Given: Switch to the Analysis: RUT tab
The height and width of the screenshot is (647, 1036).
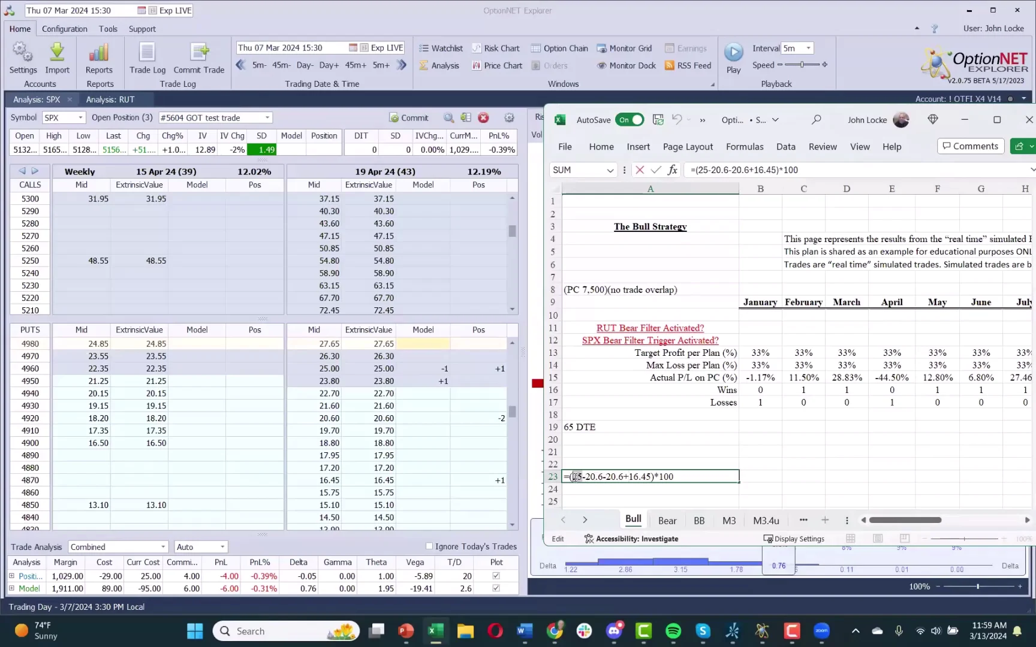Looking at the screenshot, I should click(110, 99).
